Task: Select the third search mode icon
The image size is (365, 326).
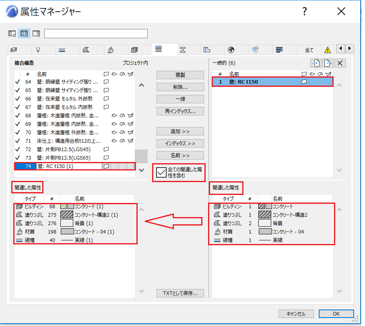Action: (x=36, y=34)
